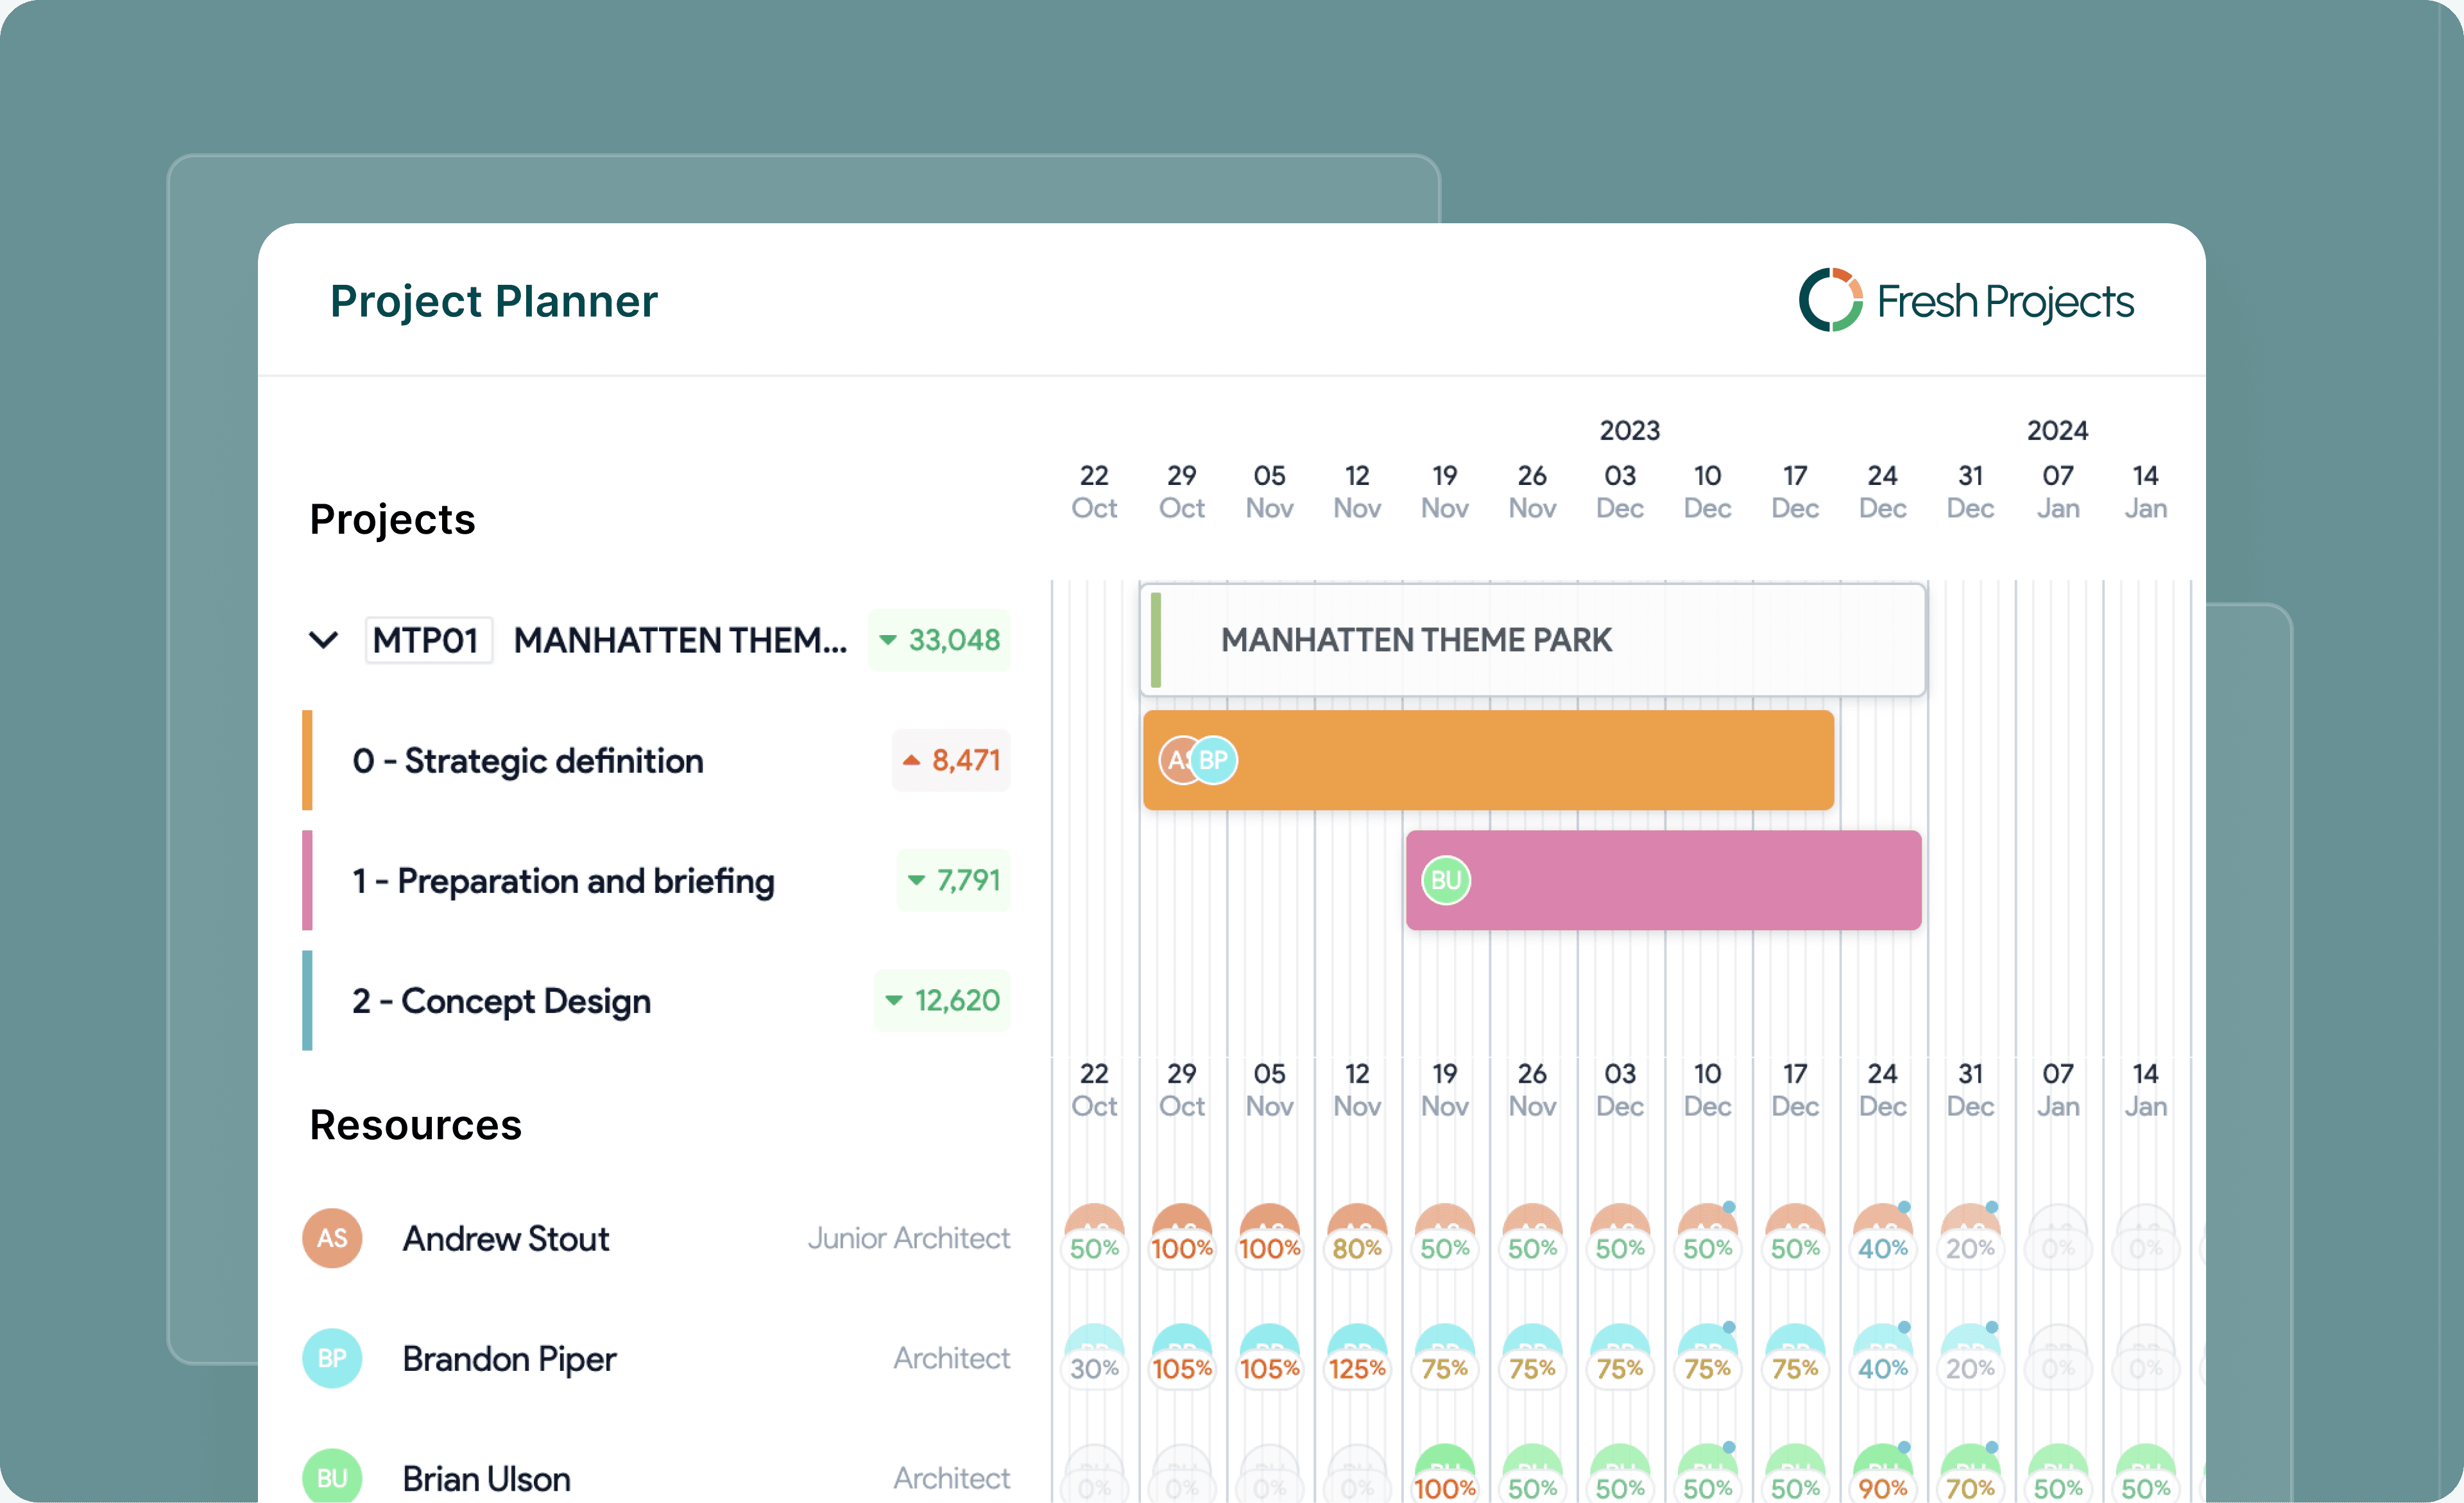Click Brandon Piper's BP avatar in Resources
The height and width of the screenshot is (1503, 2464).
coord(332,1358)
